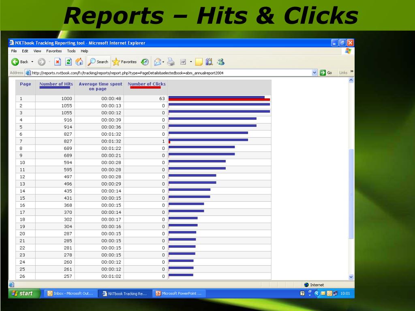This screenshot has height=311, width=415.
Task: Click the page icon in status bar
Action: 11,285
